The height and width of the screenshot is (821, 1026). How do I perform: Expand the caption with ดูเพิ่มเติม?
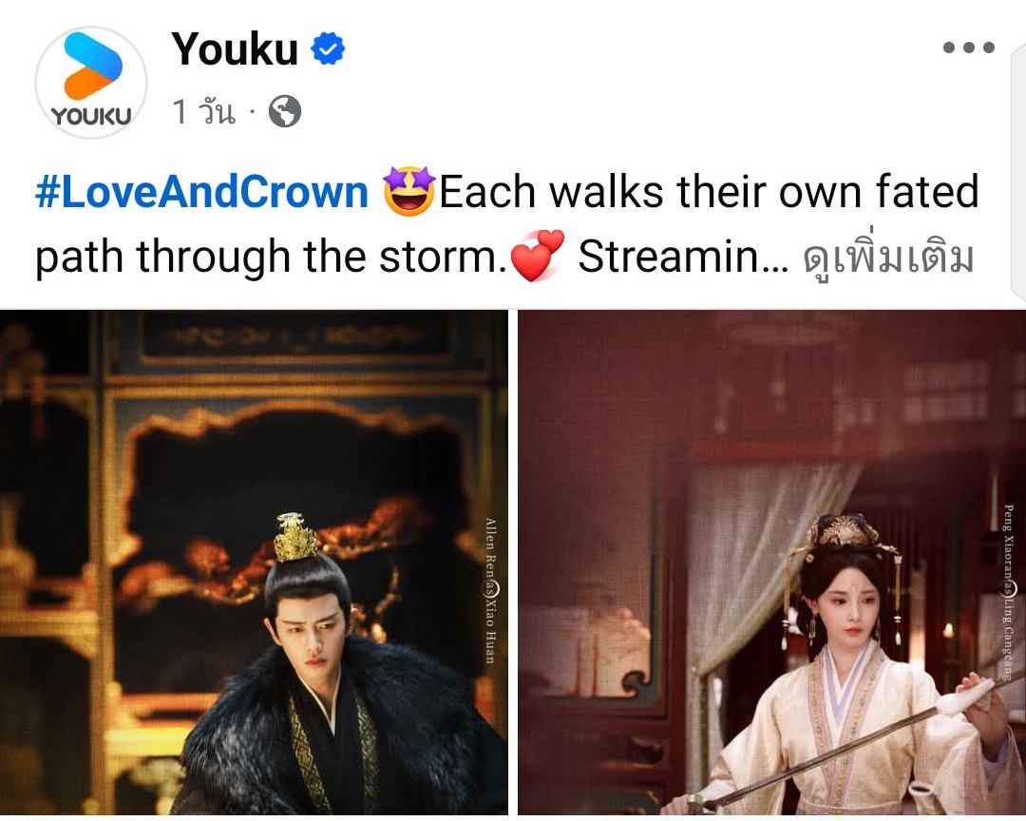pos(888,258)
